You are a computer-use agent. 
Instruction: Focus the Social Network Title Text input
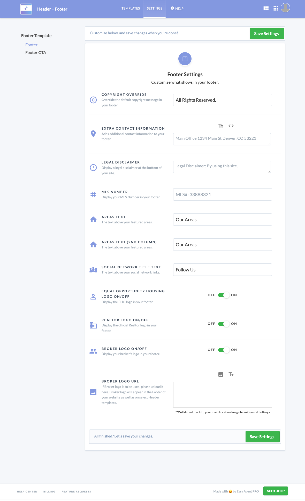pyautogui.click(x=222, y=270)
